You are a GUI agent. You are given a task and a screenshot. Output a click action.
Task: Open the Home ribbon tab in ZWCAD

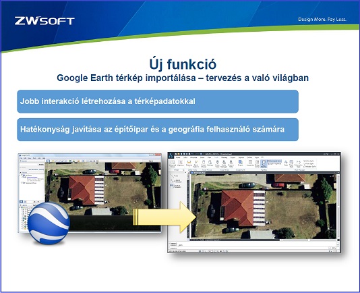pyautogui.click(x=178, y=158)
